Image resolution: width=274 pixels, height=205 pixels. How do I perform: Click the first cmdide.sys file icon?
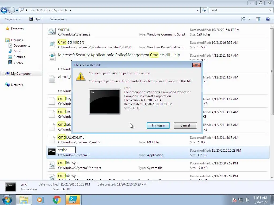52,165
